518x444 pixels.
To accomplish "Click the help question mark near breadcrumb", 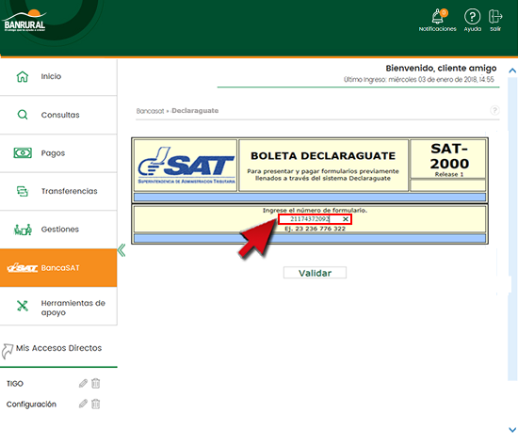I will tap(494, 110).
